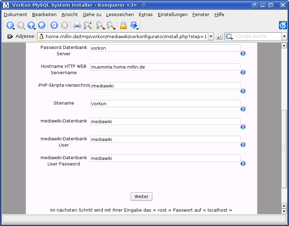Zoom in with plus magnifier
This screenshot has width=289, height=226.
click(x=100, y=26)
